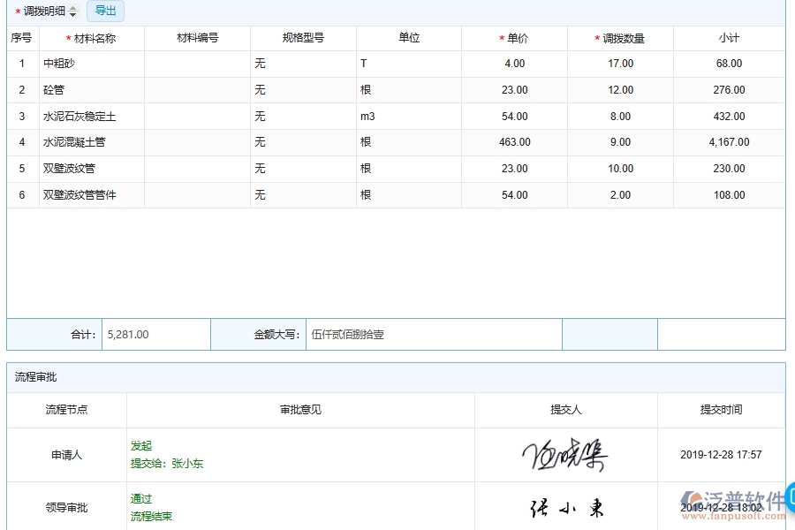Click the 金额大写 amount field
795x530 pixels.
(433, 334)
